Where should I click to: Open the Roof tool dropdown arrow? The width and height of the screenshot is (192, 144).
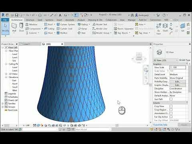pyautogui.click(x=54, y=24)
